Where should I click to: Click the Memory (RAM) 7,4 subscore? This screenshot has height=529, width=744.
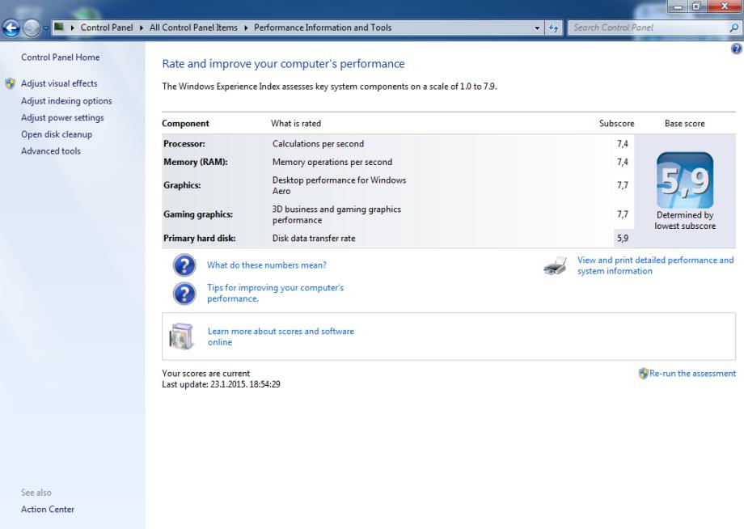(623, 162)
